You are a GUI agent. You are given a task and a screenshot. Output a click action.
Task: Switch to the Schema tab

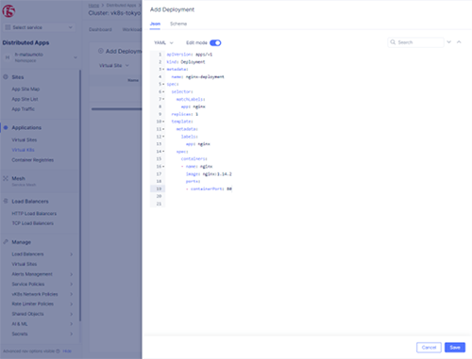[x=178, y=24]
